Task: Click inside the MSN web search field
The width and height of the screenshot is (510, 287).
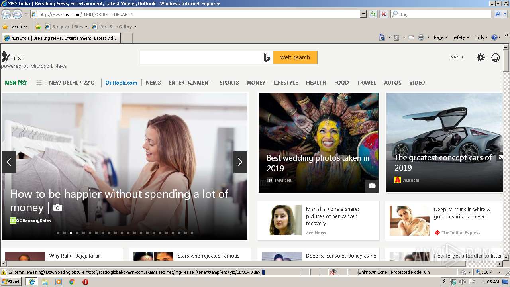Action: pyautogui.click(x=202, y=57)
